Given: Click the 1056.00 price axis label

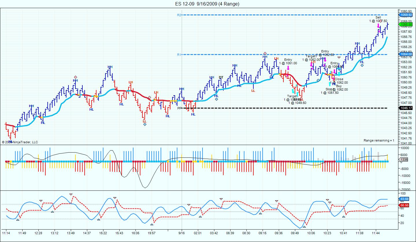Looking at the screenshot, I should point(406,42).
